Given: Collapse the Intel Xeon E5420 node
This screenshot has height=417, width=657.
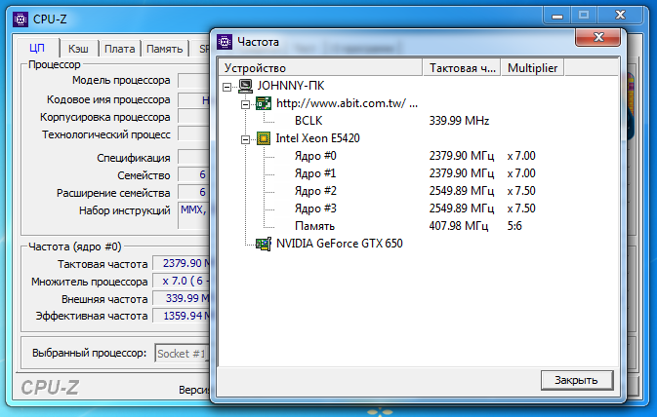Looking at the screenshot, I should (246, 139).
